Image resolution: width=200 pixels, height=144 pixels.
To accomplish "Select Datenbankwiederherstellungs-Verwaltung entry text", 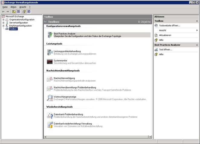I will click(x=73, y=123).
